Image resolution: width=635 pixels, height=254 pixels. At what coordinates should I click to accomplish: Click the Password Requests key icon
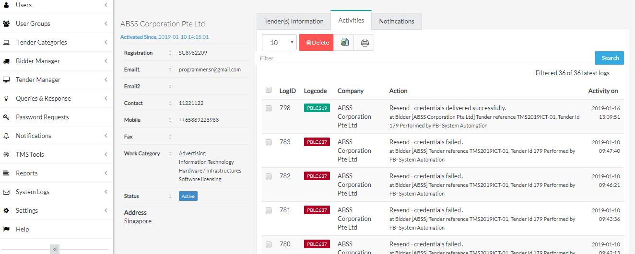6,117
